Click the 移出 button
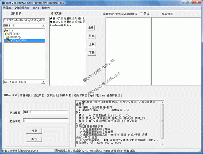Image resolution: width=203 pixels, height=154 pixels. coord(92,36)
